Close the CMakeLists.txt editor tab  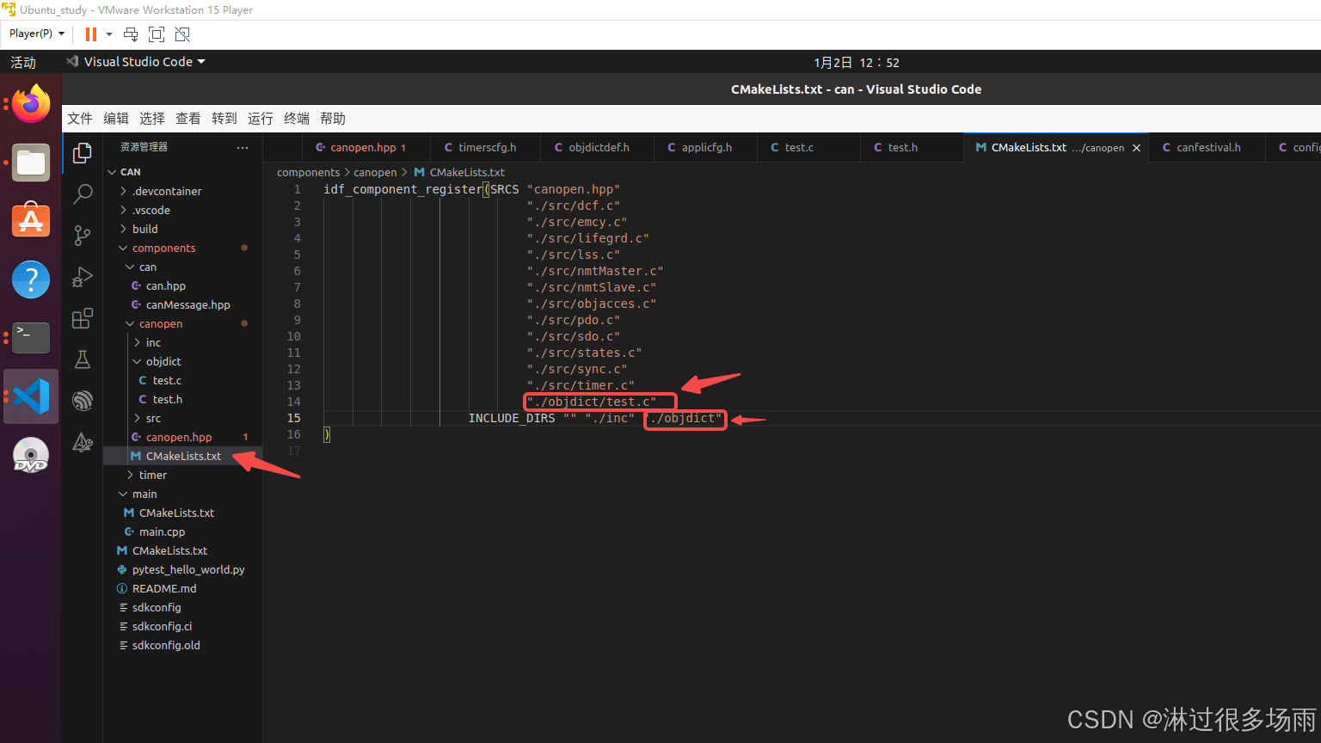coord(1136,148)
